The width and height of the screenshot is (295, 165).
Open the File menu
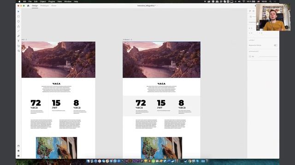tap(30, 1)
